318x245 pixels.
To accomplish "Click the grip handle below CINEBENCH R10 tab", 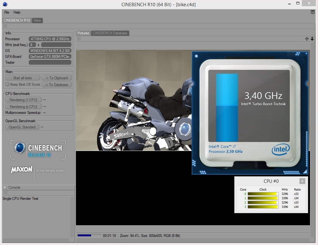I will click(6, 26).
